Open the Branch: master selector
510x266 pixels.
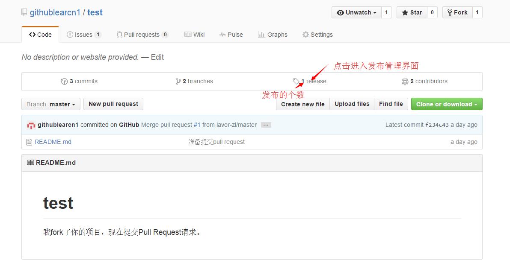[x=50, y=104]
